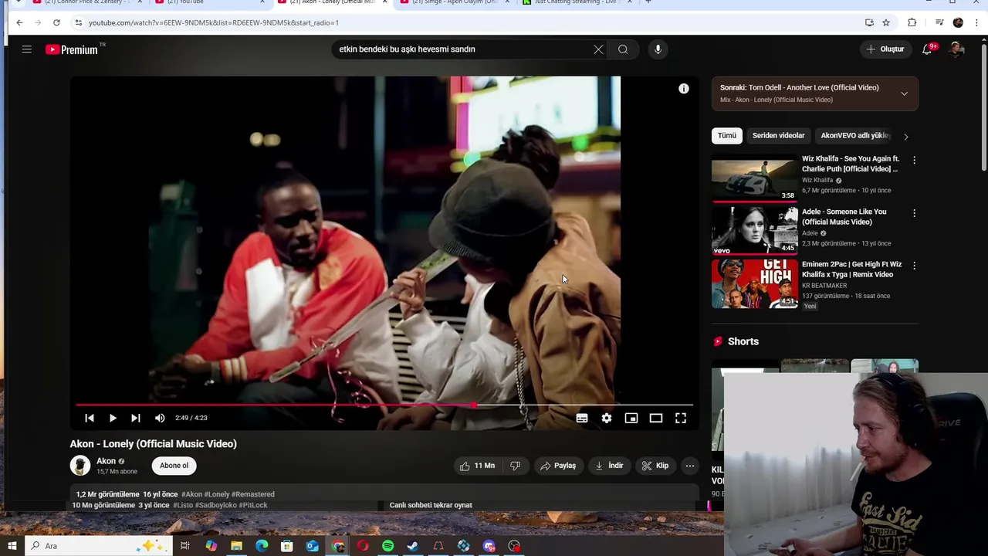Viewport: 988px width, 556px height.
Task: Switch to miniplayer mode
Action: (631, 418)
